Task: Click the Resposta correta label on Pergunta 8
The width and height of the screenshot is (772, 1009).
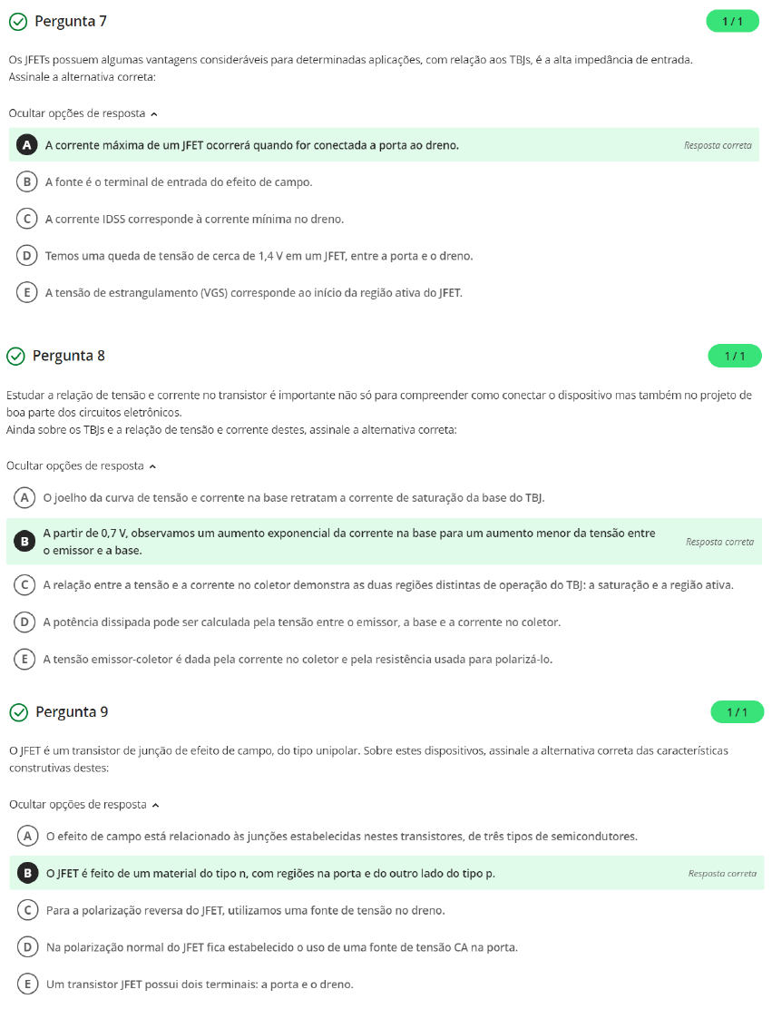Action: [718, 541]
